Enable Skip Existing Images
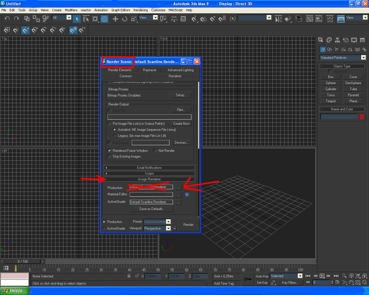The height and width of the screenshot is (295, 369). tap(109, 156)
